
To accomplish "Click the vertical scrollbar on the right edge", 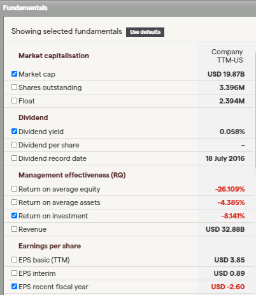I will 255,110.
